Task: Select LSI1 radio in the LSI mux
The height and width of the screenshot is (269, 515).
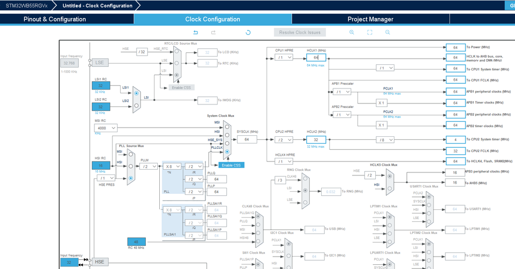Action: pyautogui.click(x=136, y=94)
